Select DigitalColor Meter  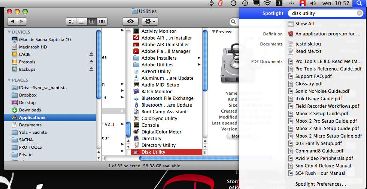[161, 132]
